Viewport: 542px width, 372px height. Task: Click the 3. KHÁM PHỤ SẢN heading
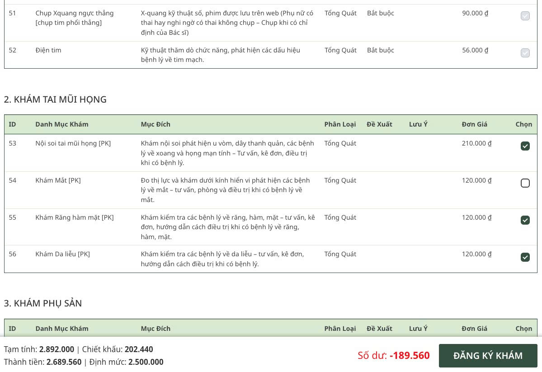click(x=43, y=303)
